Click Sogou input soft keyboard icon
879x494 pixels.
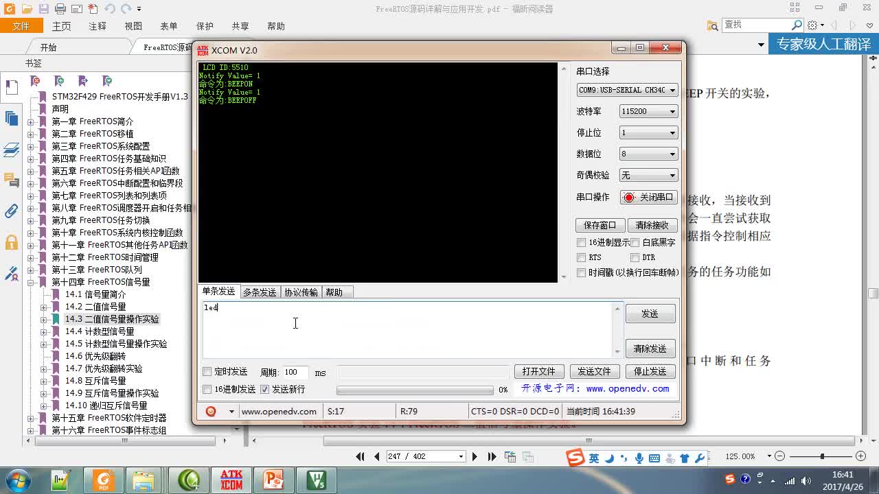(x=654, y=458)
